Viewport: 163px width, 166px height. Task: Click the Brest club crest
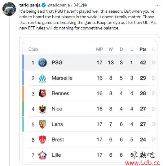[x=42, y=140]
